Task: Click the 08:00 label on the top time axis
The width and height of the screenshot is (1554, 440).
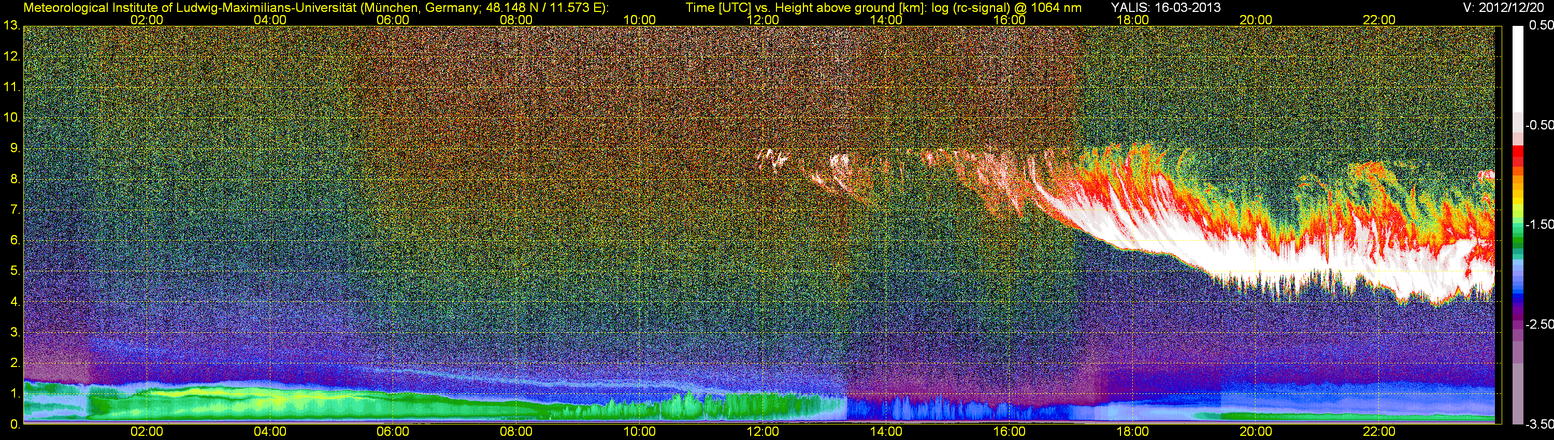Action: tap(516, 20)
